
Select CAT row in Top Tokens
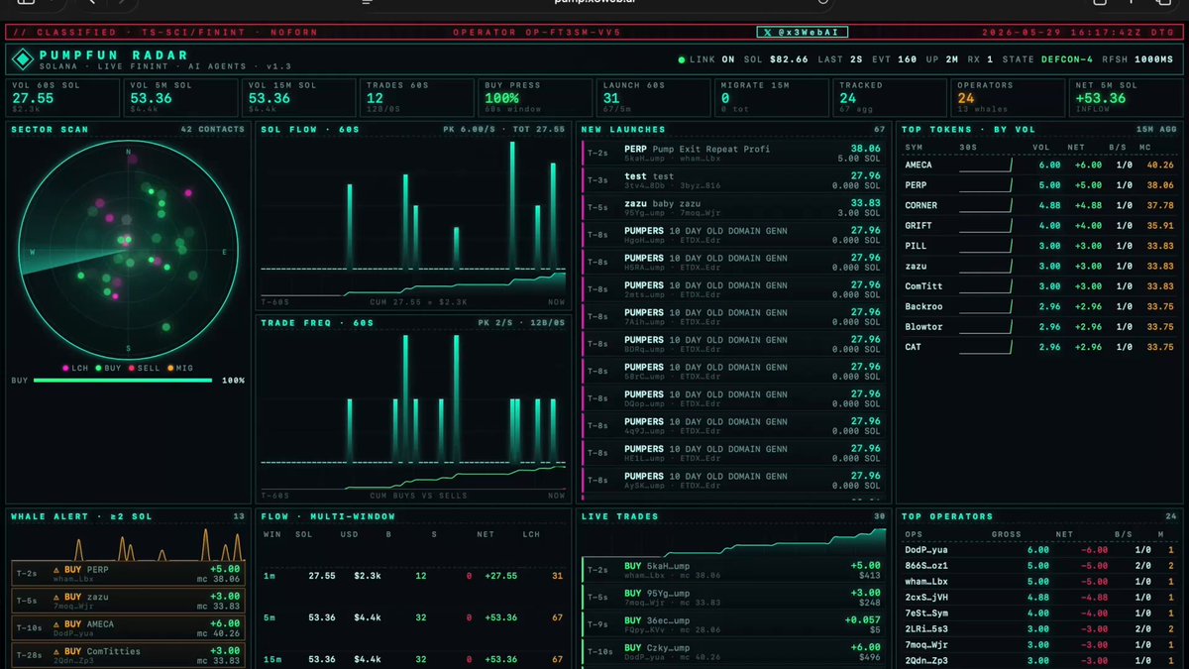click(x=1040, y=347)
